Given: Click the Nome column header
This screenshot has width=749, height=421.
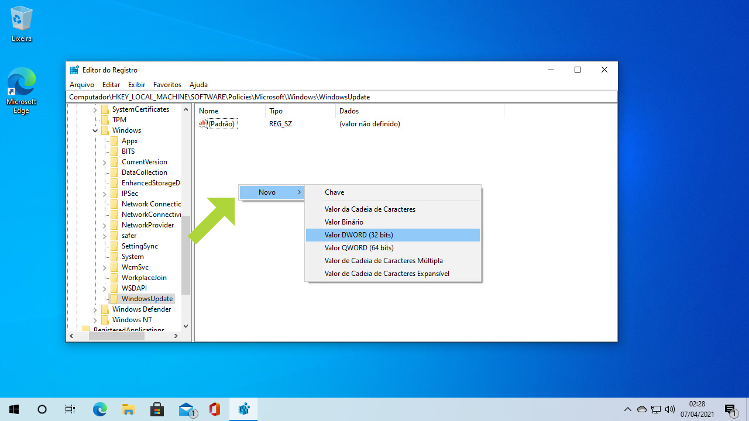Looking at the screenshot, I should click(231, 111).
